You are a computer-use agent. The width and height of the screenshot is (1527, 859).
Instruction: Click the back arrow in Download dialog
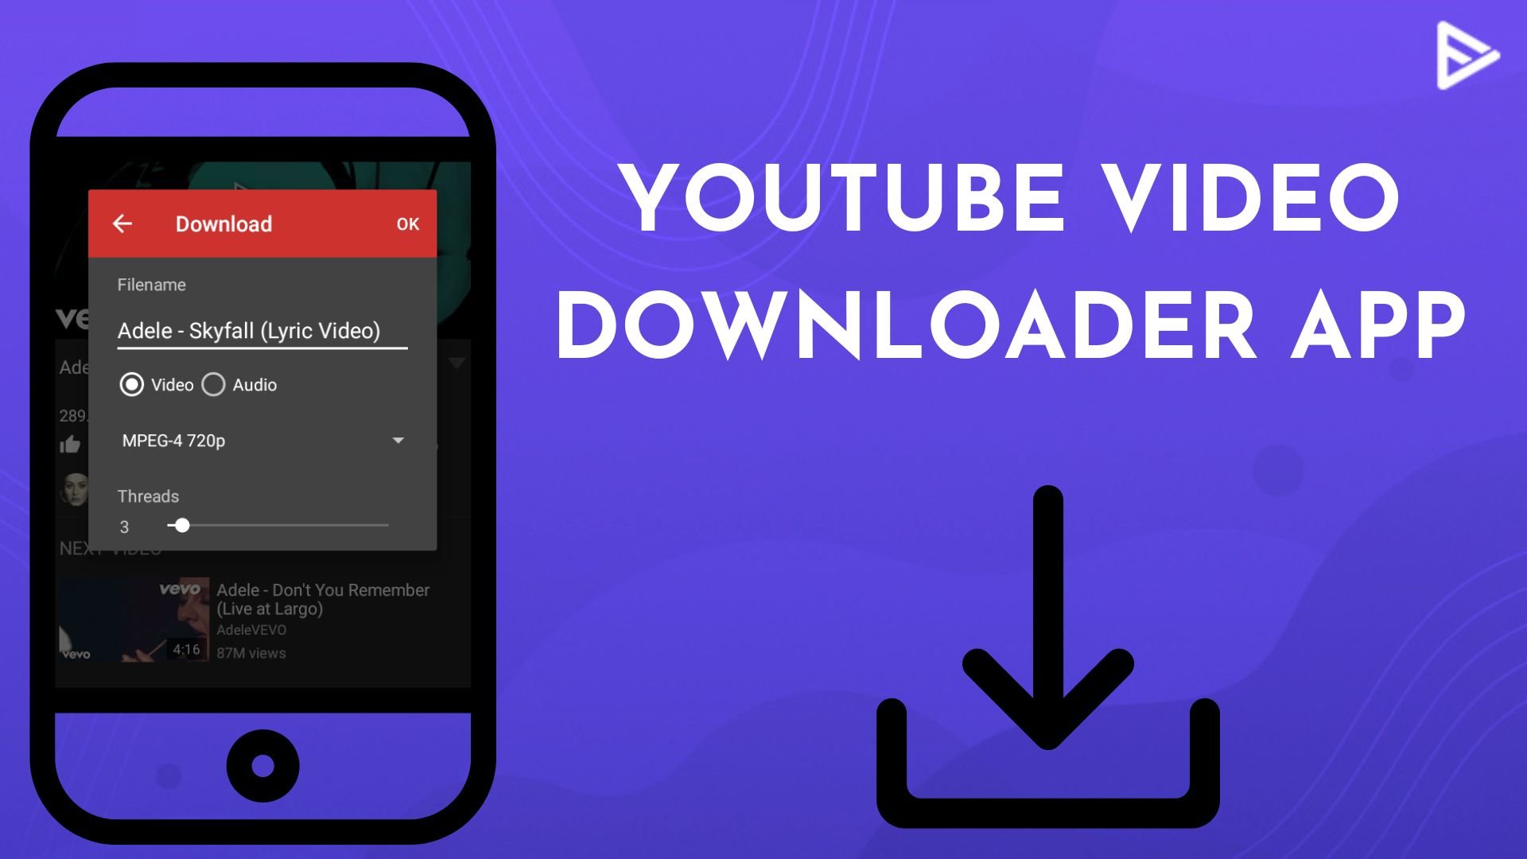(124, 223)
